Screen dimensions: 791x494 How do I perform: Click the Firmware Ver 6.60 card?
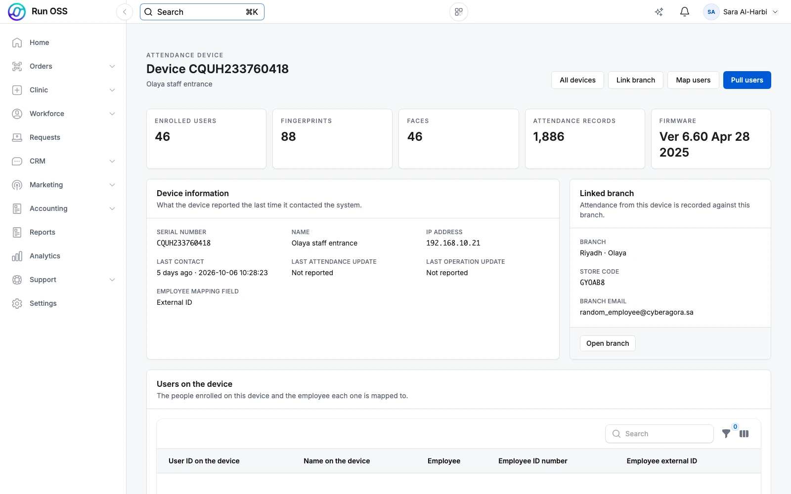click(x=711, y=139)
